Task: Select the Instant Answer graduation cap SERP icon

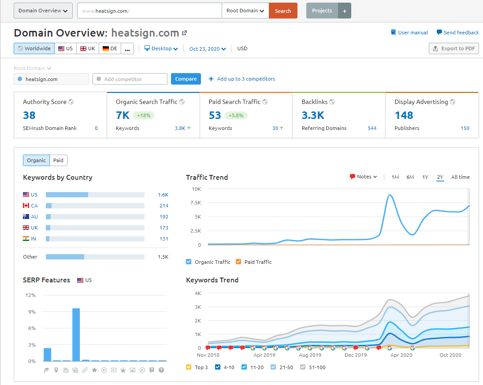Action: pos(47,370)
